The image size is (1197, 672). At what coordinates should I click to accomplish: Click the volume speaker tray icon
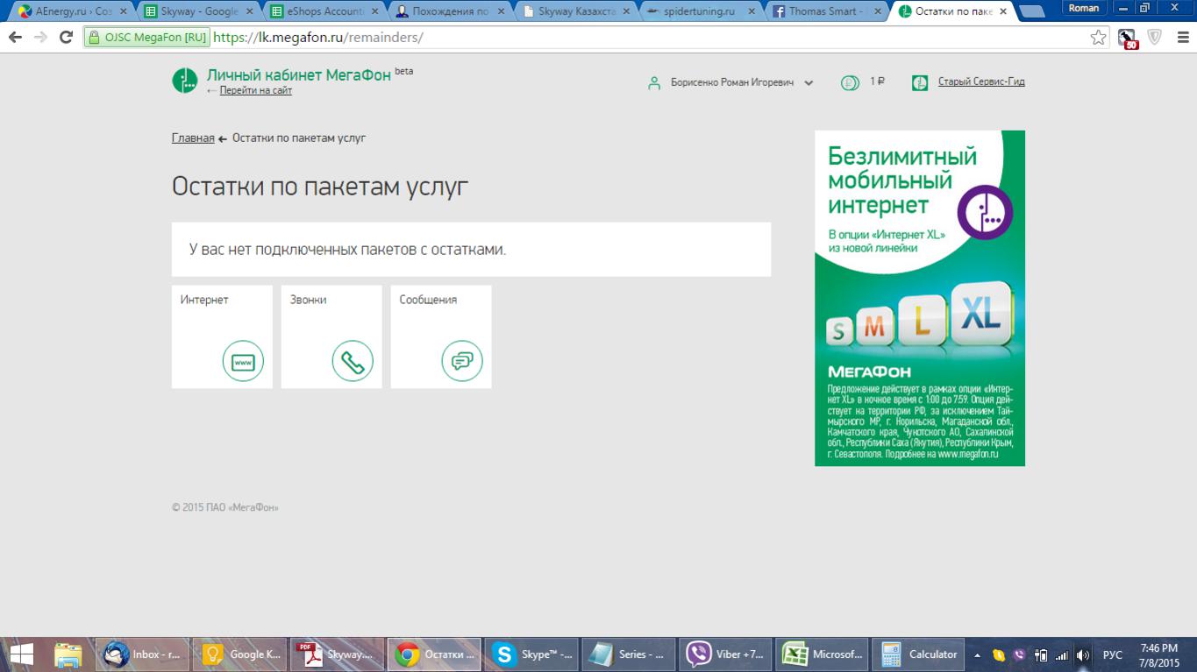click(x=1083, y=655)
